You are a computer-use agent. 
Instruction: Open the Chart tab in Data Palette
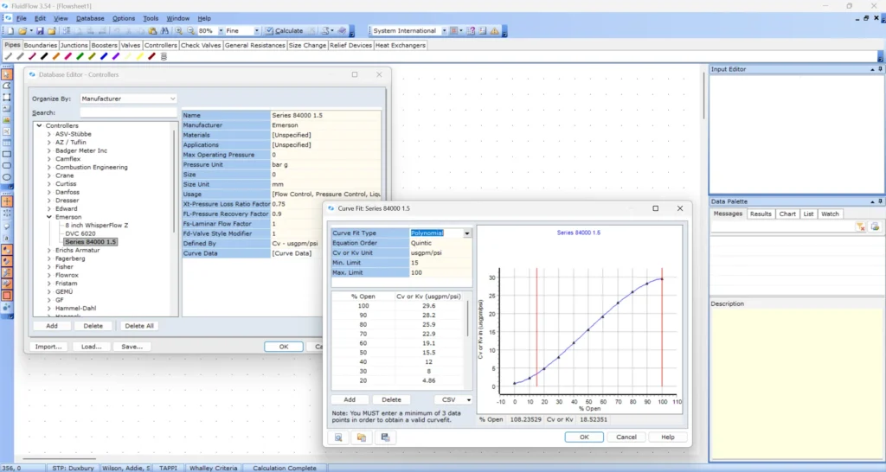tap(787, 214)
